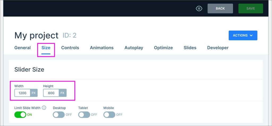272x126 pixels.
Task: Click into the Height input field
Action: [51, 93]
